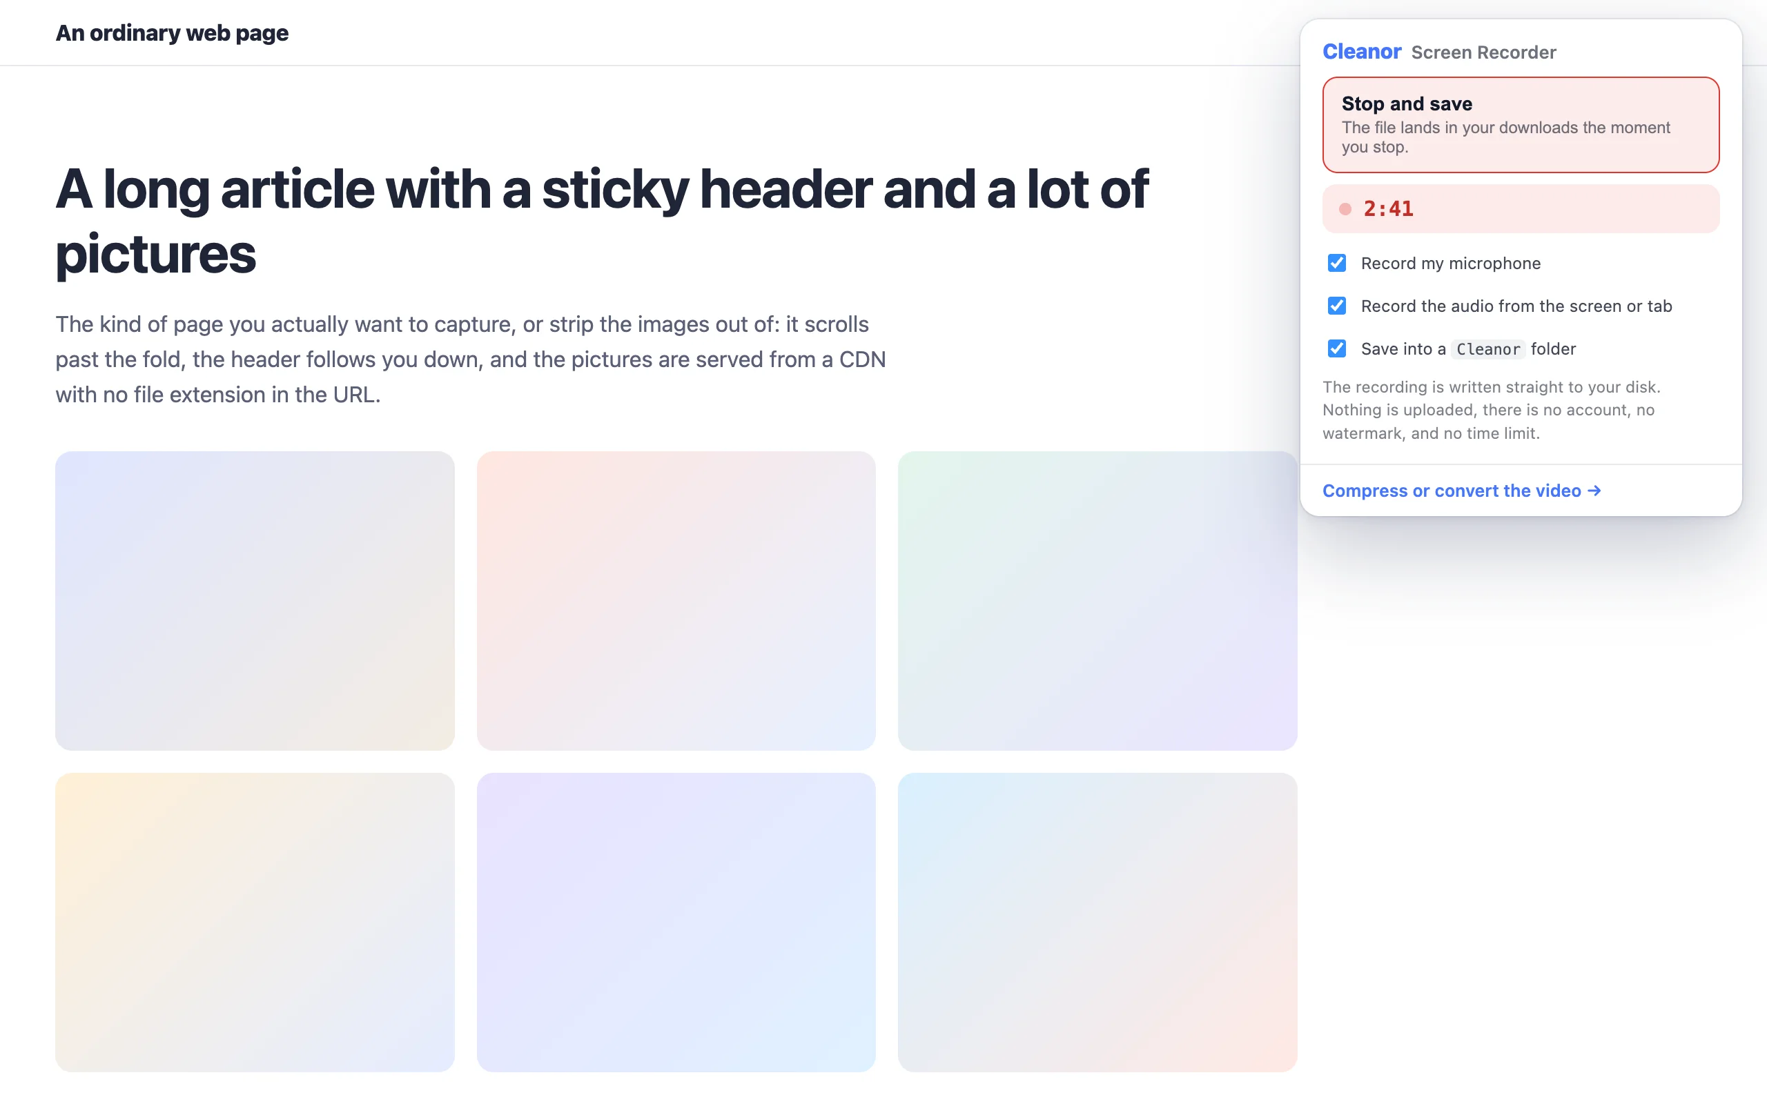The height and width of the screenshot is (1104, 1767).
Task: Toggle Record the audio from screen or tab
Action: tap(1336, 306)
